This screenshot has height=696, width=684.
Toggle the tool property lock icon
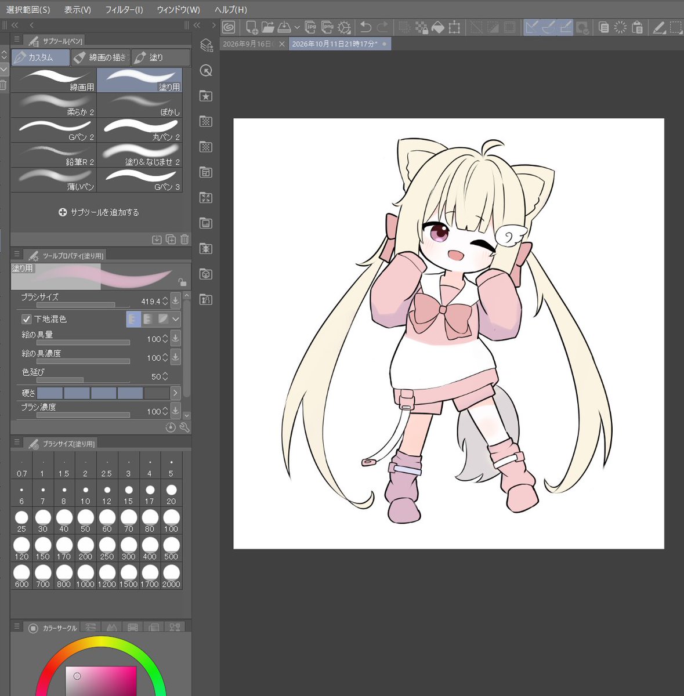(x=182, y=282)
